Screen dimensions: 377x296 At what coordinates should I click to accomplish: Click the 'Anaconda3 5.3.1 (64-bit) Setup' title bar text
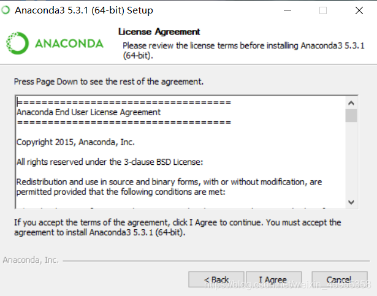tap(84, 10)
